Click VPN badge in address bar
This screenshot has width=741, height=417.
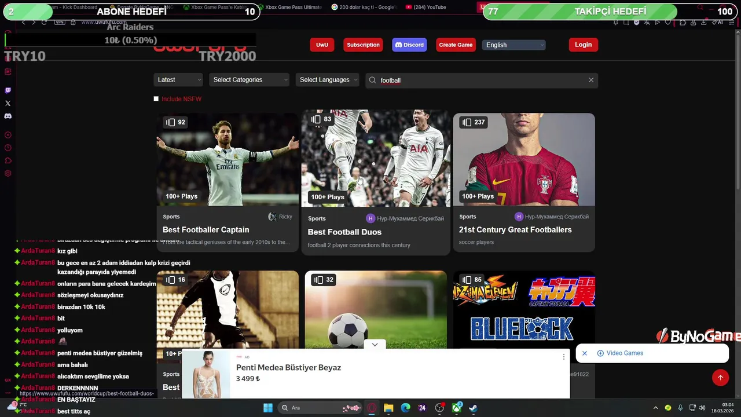[x=60, y=22]
